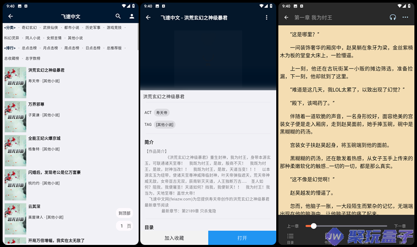Select the 游戏竞技 category
The height and width of the screenshot is (247, 417).
[x=114, y=28]
